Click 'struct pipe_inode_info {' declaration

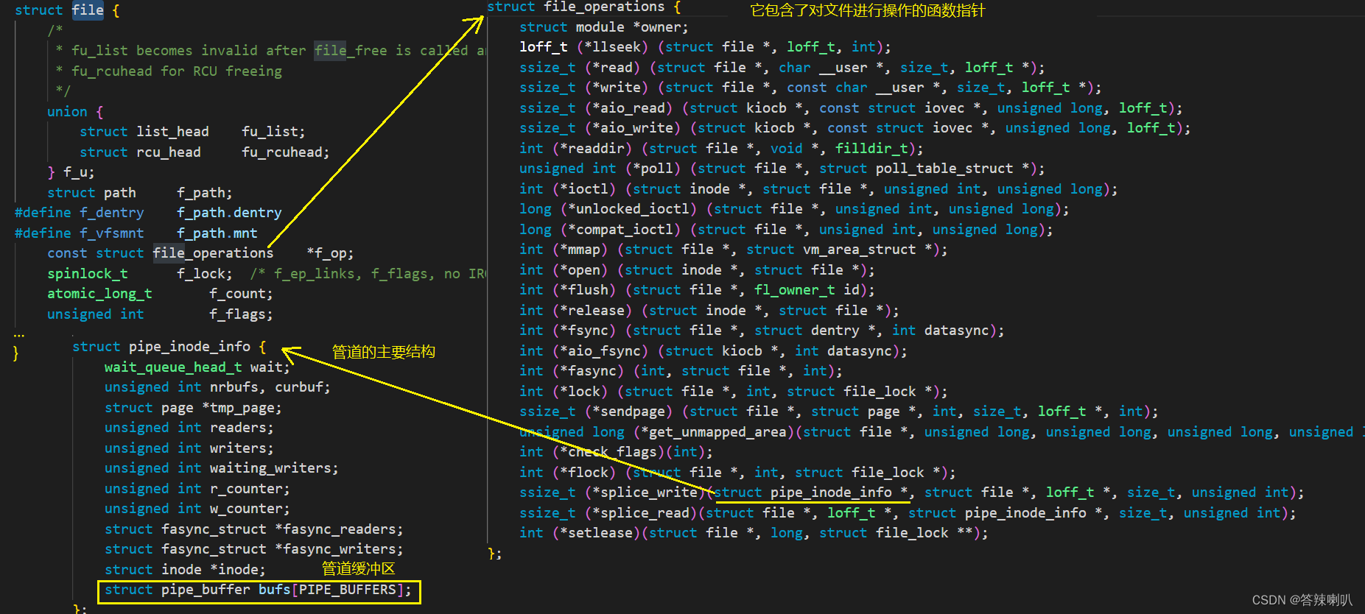click(169, 347)
